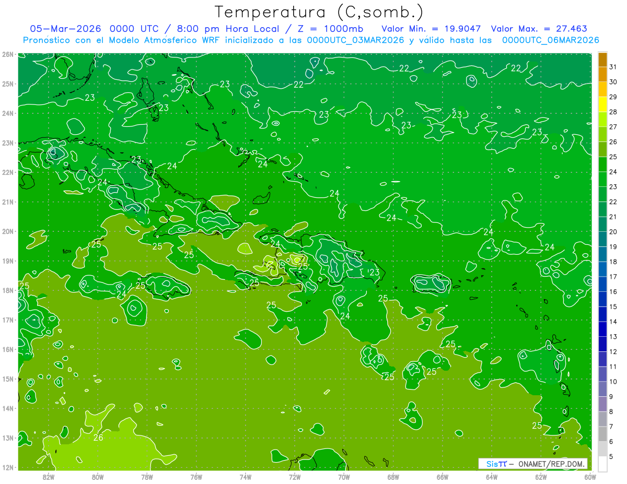Click the 16N latitude axis label
Image resolution: width=627 pixels, height=484 pixels.
click(x=8, y=349)
